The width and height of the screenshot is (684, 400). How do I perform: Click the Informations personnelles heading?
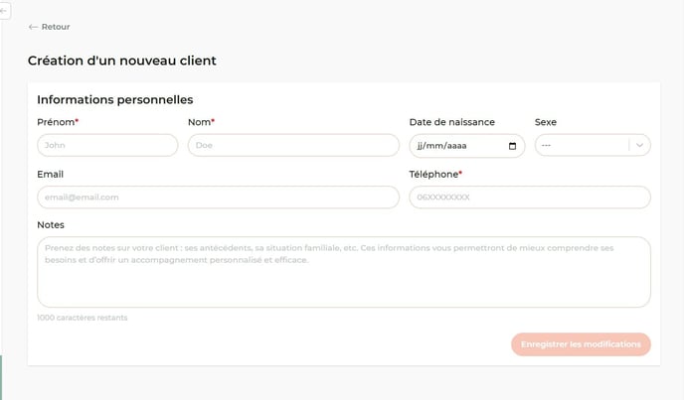pyautogui.click(x=114, y=100)
